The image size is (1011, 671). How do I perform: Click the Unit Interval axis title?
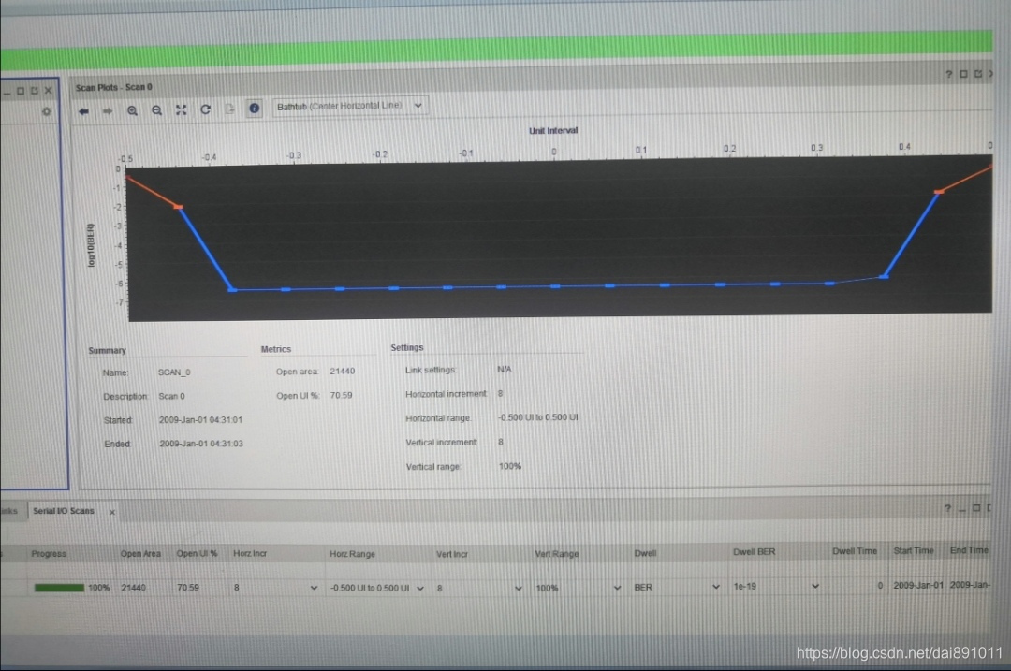[553, 131]
